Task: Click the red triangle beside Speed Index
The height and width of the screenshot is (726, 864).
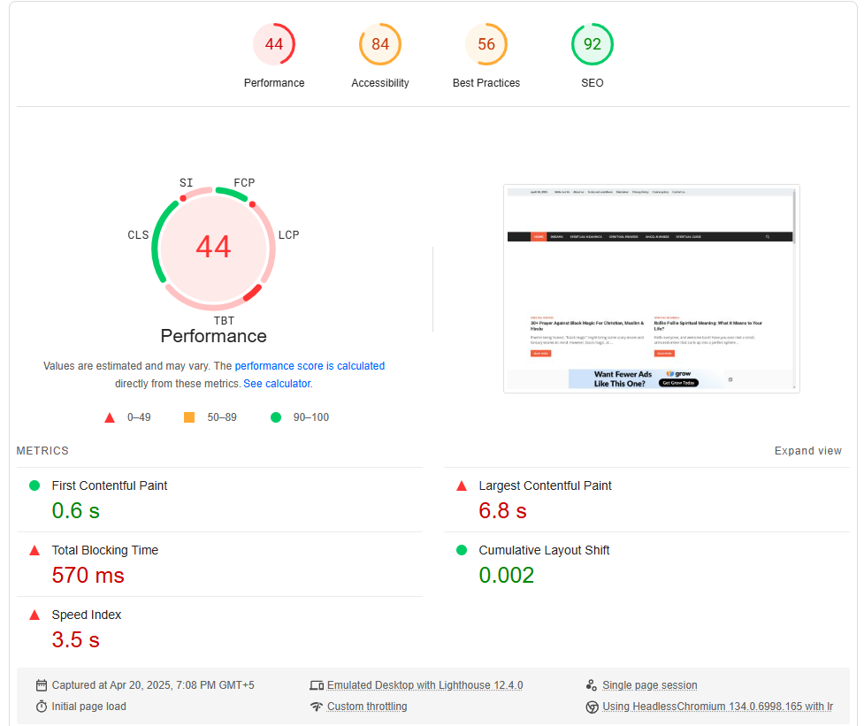Action: (34, 615)
